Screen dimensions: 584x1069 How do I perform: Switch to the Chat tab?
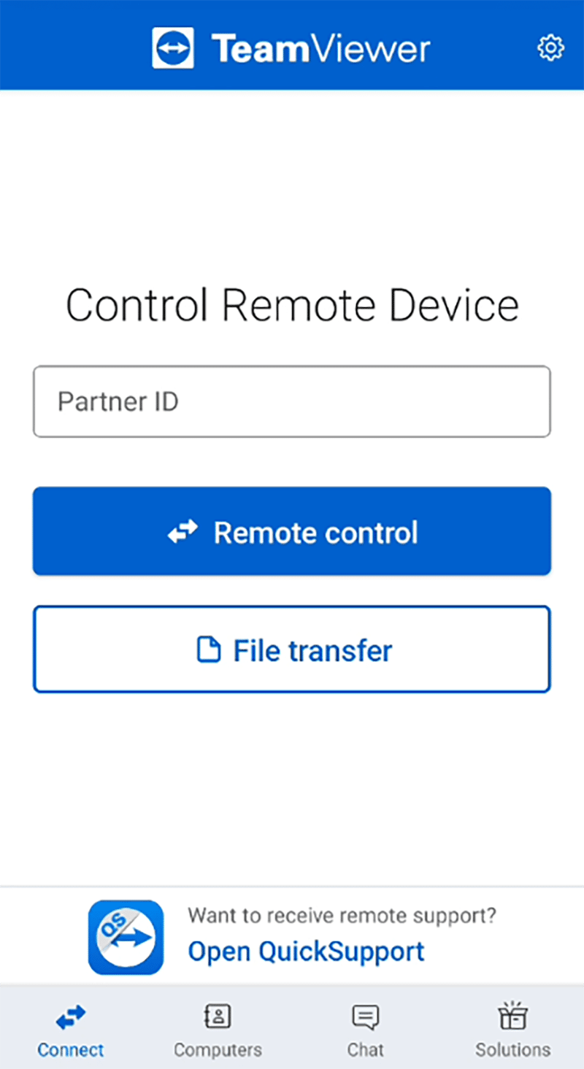[364, 1029]
